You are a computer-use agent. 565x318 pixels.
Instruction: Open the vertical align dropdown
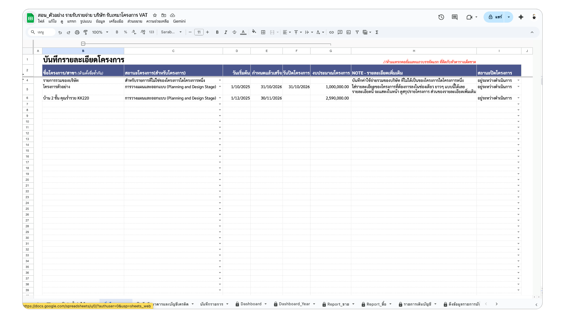298,32
